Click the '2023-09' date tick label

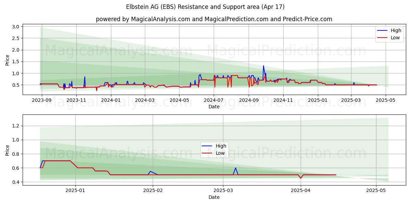click(x=42, y=100)
